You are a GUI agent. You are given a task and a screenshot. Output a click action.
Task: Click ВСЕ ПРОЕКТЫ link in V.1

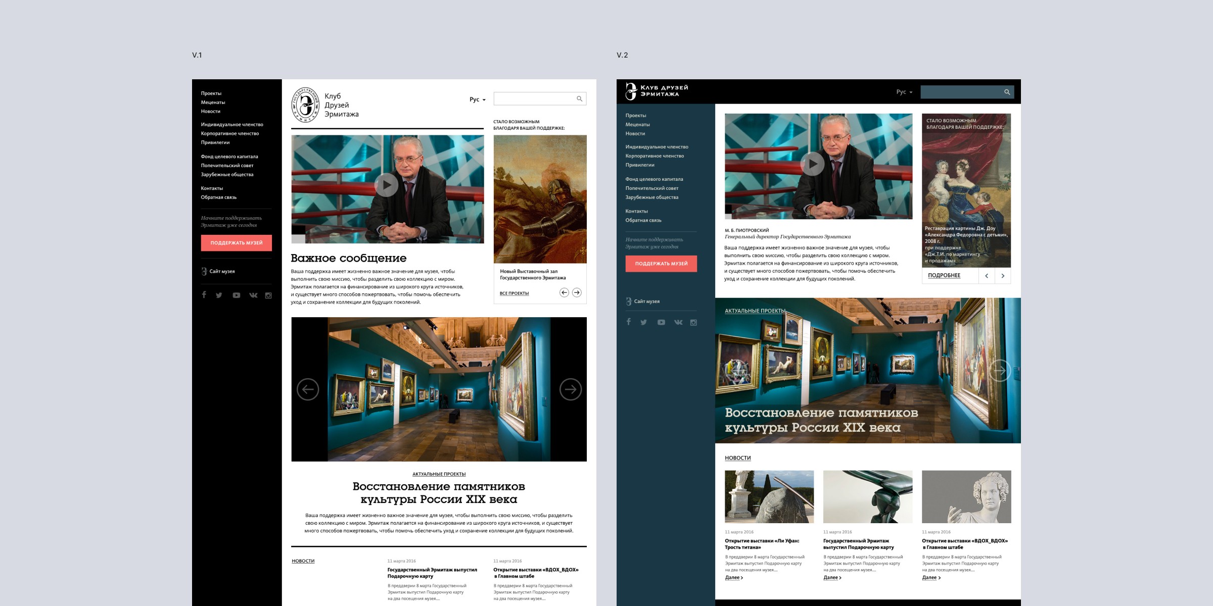(x=514, y=293)
